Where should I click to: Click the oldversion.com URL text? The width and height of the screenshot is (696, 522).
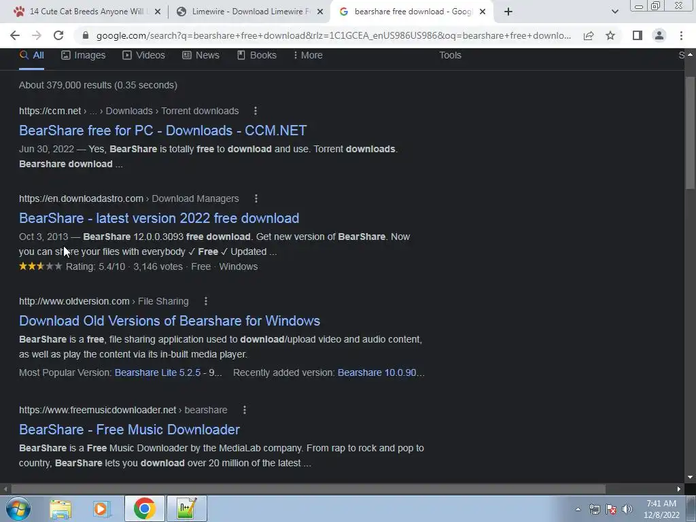74,301
